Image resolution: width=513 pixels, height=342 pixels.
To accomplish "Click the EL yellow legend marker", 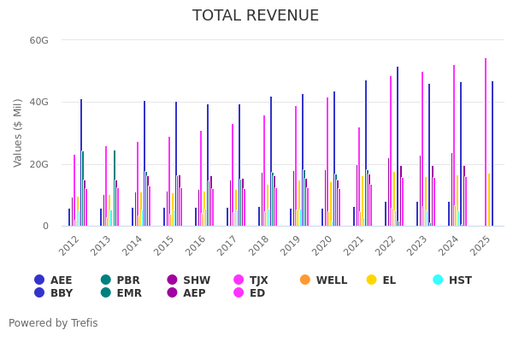I will coord(371,280).
